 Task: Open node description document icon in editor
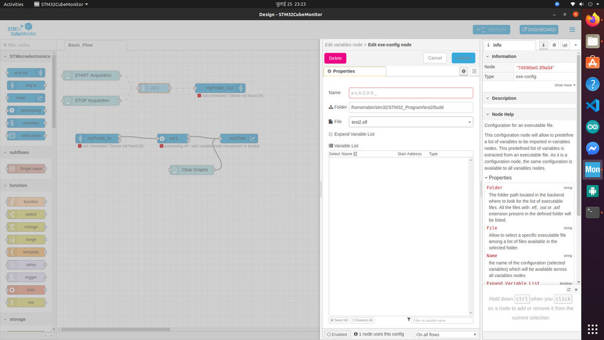tap(474, 71)
